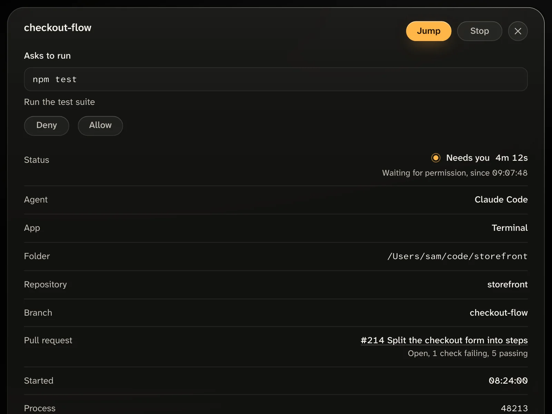Click the storefront repository value
Image resolution: width=552 pixels, height=414 pixels.
click(507, 284)
